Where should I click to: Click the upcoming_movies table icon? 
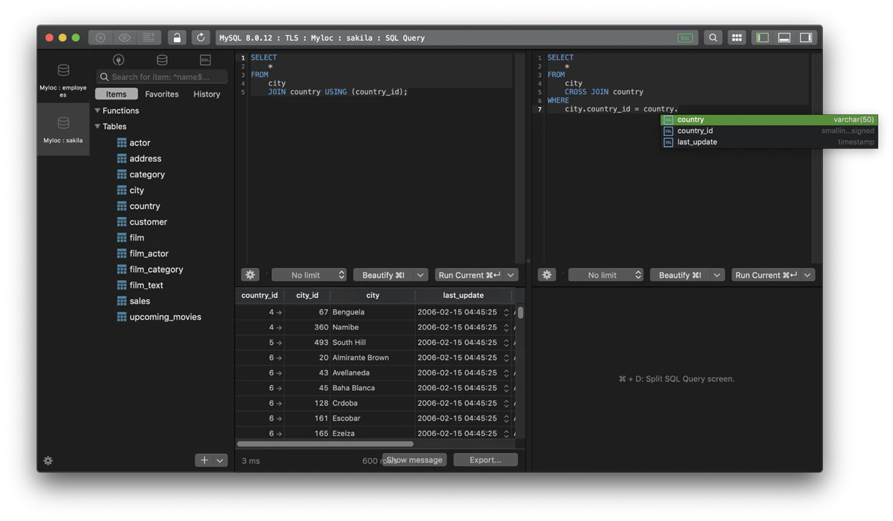[x=122, y=316]
